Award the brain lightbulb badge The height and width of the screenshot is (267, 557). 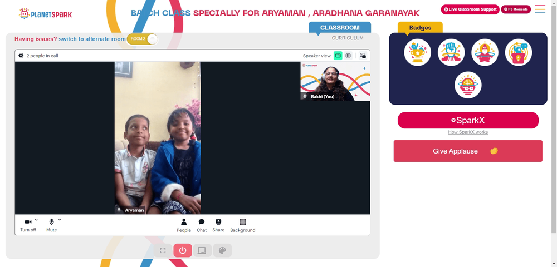click(468, 85)
